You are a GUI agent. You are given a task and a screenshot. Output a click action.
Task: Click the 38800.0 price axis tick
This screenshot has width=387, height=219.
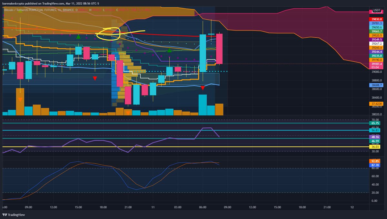pyautogui.click(x=376, y=80)
